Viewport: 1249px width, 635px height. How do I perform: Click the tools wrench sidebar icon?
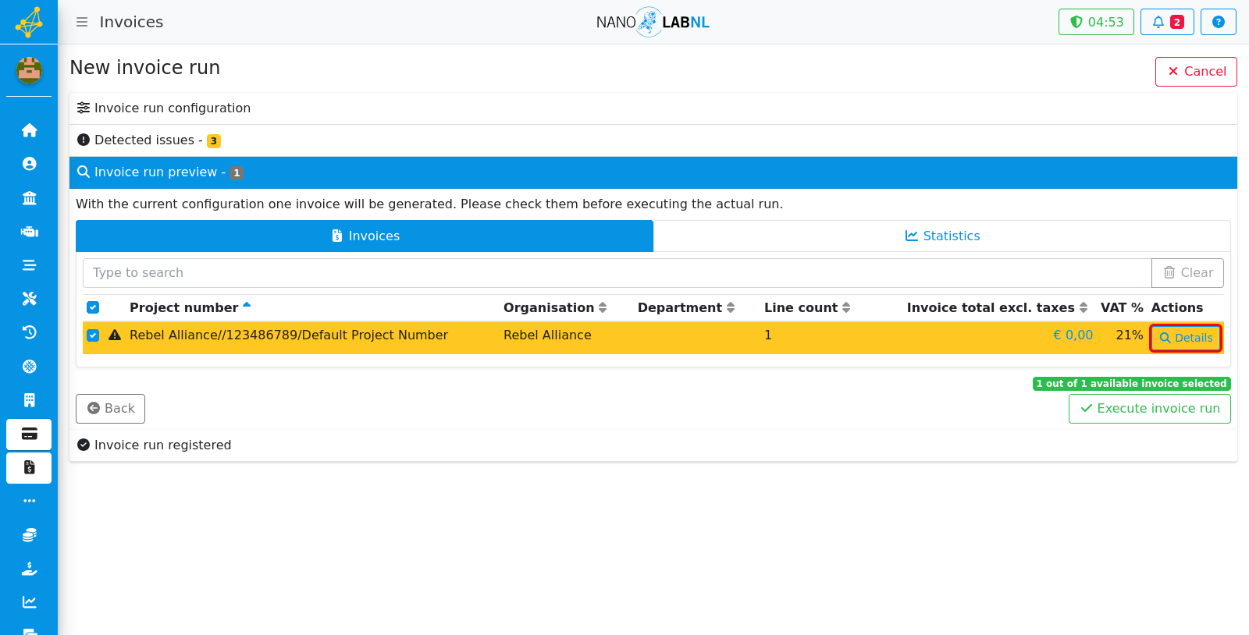pyautogui.click(x=29, y=299)
